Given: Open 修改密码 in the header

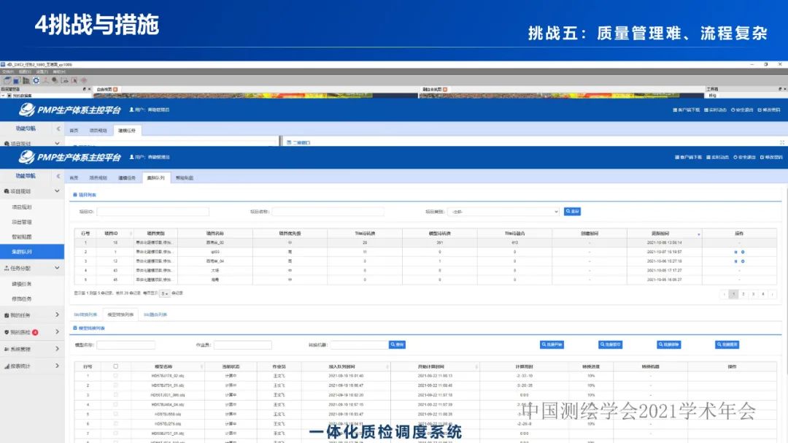Looking at the screenshot, I should click(x=762, y=157).
